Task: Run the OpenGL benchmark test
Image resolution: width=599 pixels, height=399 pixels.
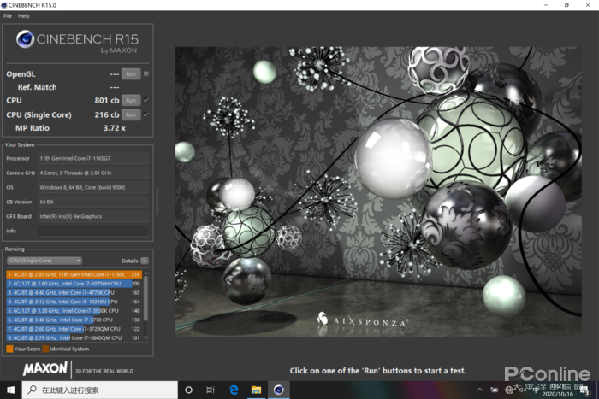Action: [130, 74]
